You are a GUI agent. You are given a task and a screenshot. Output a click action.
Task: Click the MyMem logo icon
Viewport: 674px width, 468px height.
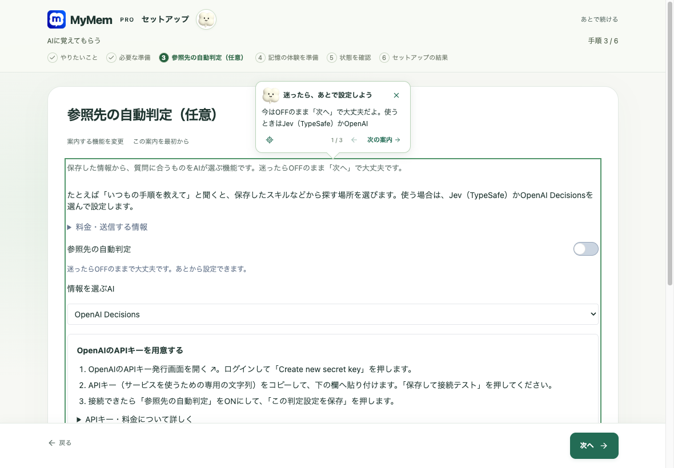coord(57,19)
